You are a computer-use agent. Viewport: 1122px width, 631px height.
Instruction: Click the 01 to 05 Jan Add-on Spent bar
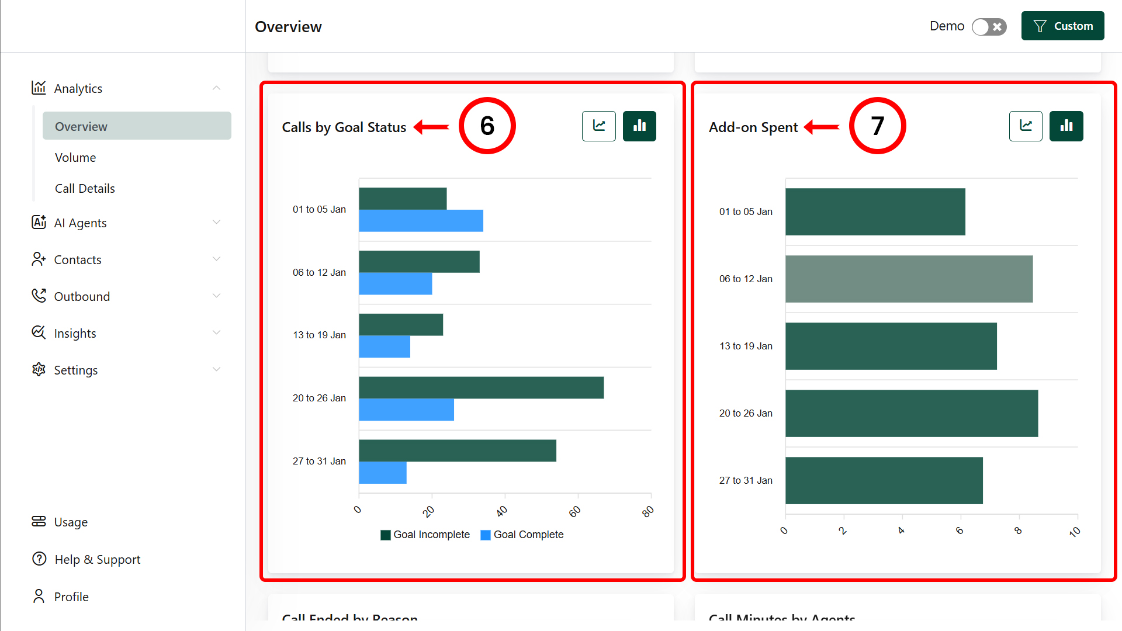click(875, 212)
